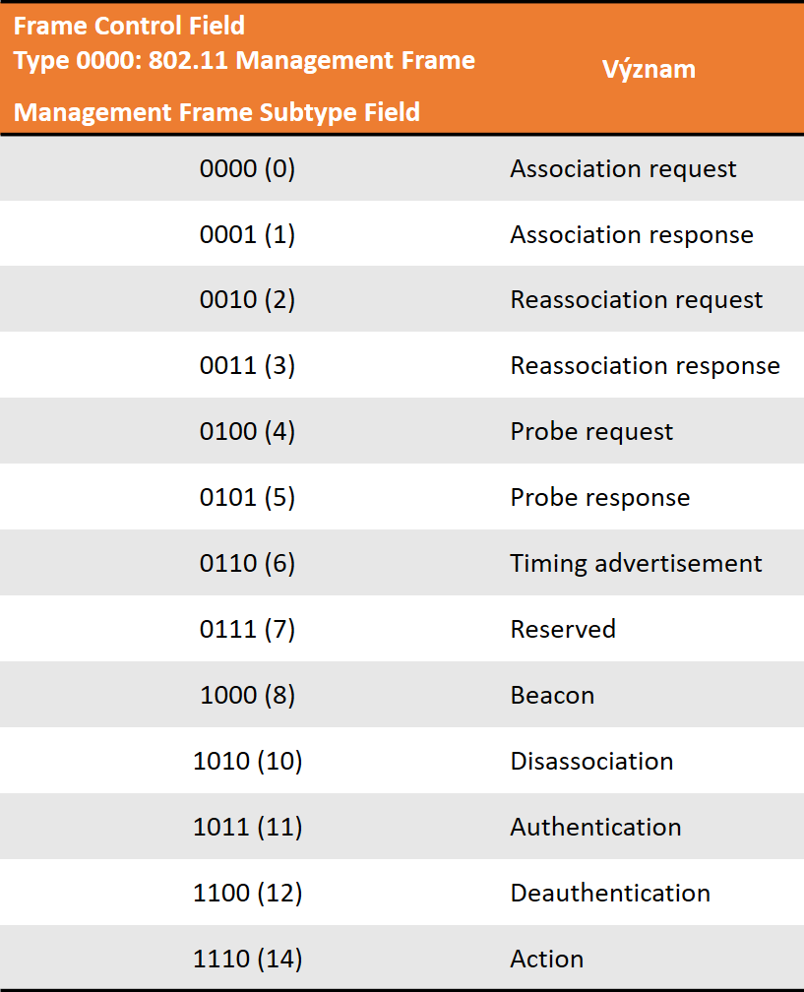Click the "Význam" column header

(648, 69)
